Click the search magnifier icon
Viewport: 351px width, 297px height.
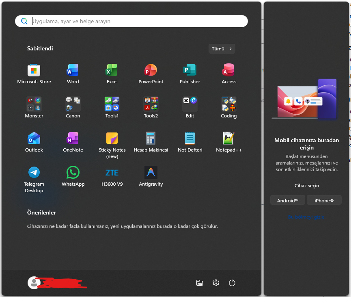click(x=24, y=21)
